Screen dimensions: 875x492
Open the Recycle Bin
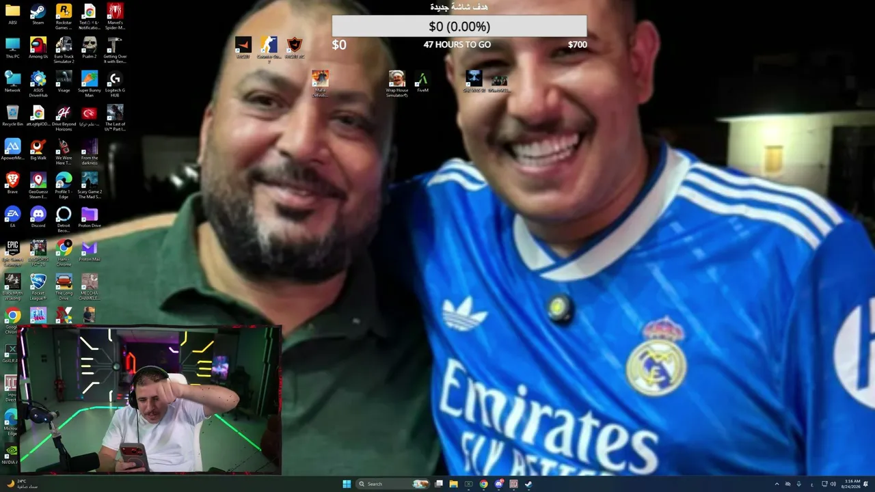[x=12, y=116]
